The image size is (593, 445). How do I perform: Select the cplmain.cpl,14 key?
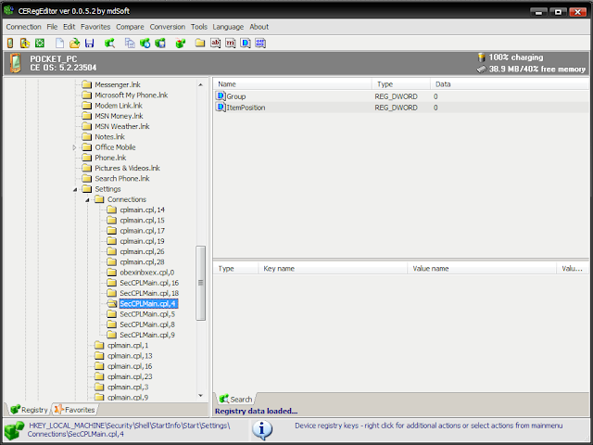pos(142,210)
